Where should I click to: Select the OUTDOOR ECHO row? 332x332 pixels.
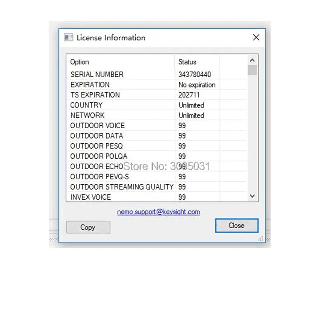(156, 166)
